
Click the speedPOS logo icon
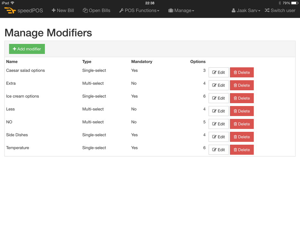(x=10, y=11)
